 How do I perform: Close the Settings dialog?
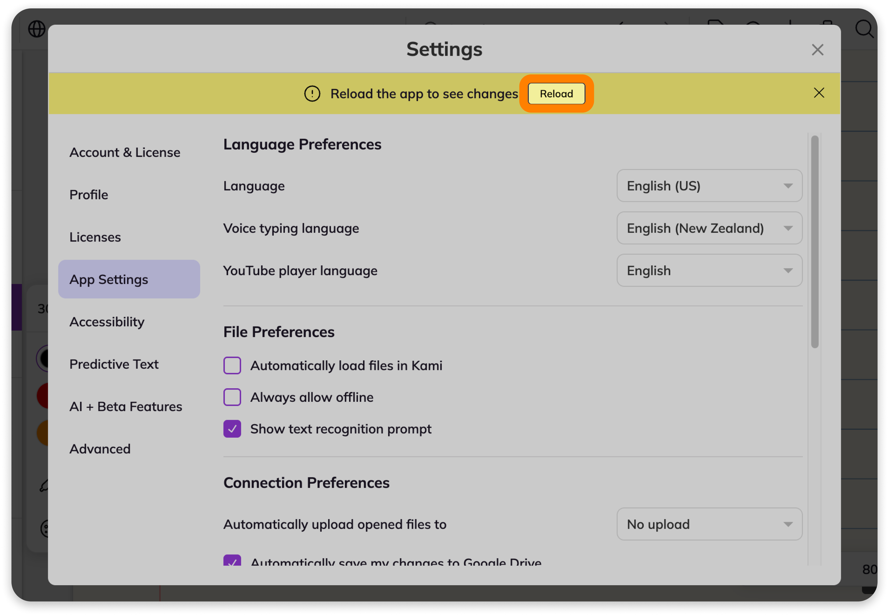[817, 50]
